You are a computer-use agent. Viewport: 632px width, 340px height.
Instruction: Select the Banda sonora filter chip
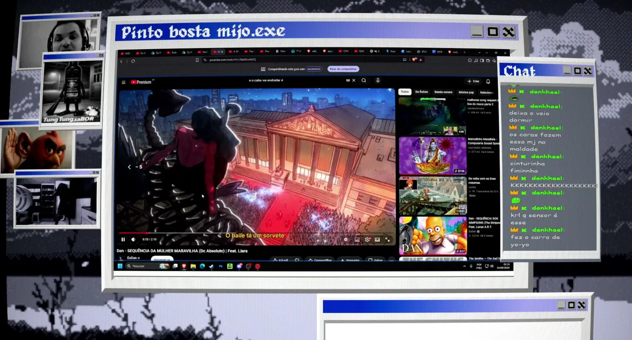(443, 92)
